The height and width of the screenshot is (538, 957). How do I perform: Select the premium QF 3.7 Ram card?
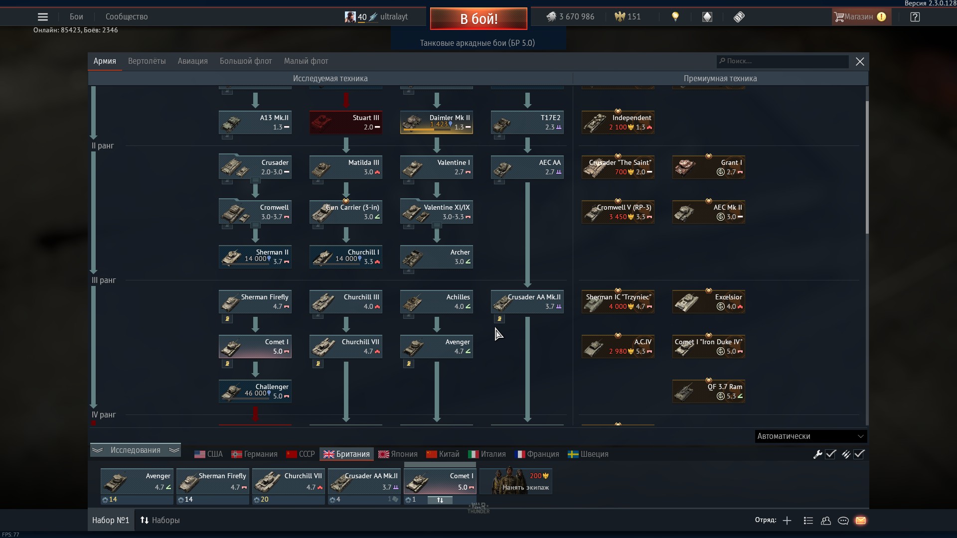709,392
